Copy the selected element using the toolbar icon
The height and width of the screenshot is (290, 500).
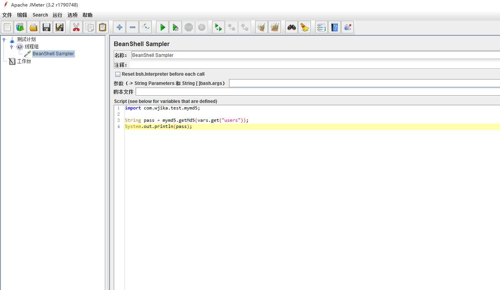(x=90, y=27)
